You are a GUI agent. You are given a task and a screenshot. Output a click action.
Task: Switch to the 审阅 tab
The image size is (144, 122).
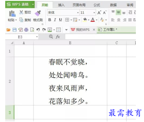(x=130, y=5)
